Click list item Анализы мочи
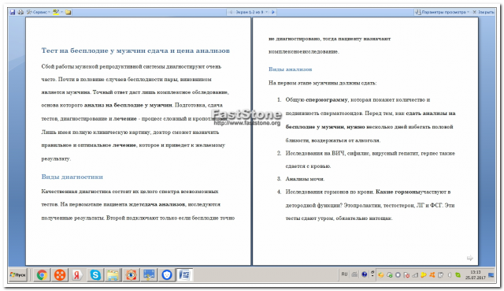Image resolution: width=504 pixels, height=291 pixels. (305, 179)
